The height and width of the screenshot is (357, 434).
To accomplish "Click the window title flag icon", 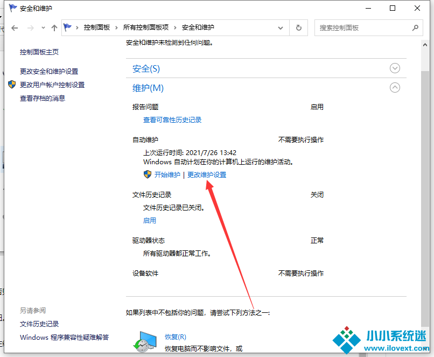I will (x=13, y=8).
